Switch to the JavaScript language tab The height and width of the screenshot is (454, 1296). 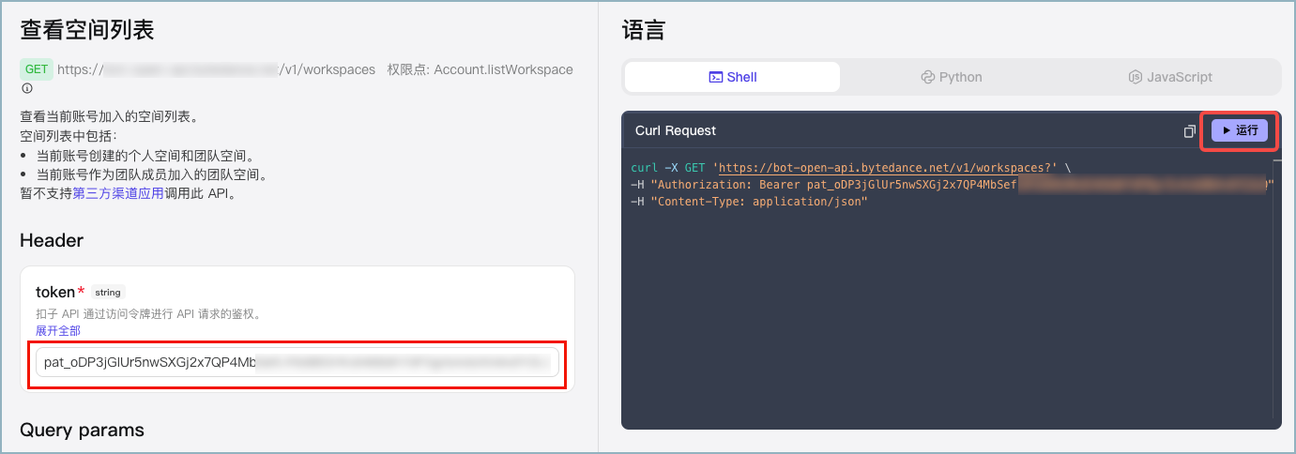pos(1170,77)
